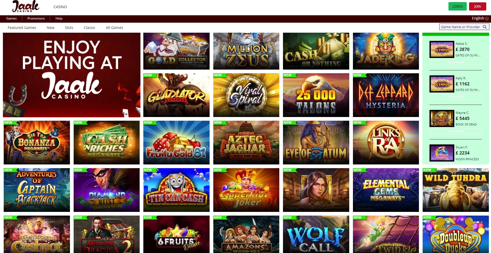Image resolution: width=491 pixels, height=253 pixels.
Task: Click the Book of Dead winner icon
Action: coord(442,118)
